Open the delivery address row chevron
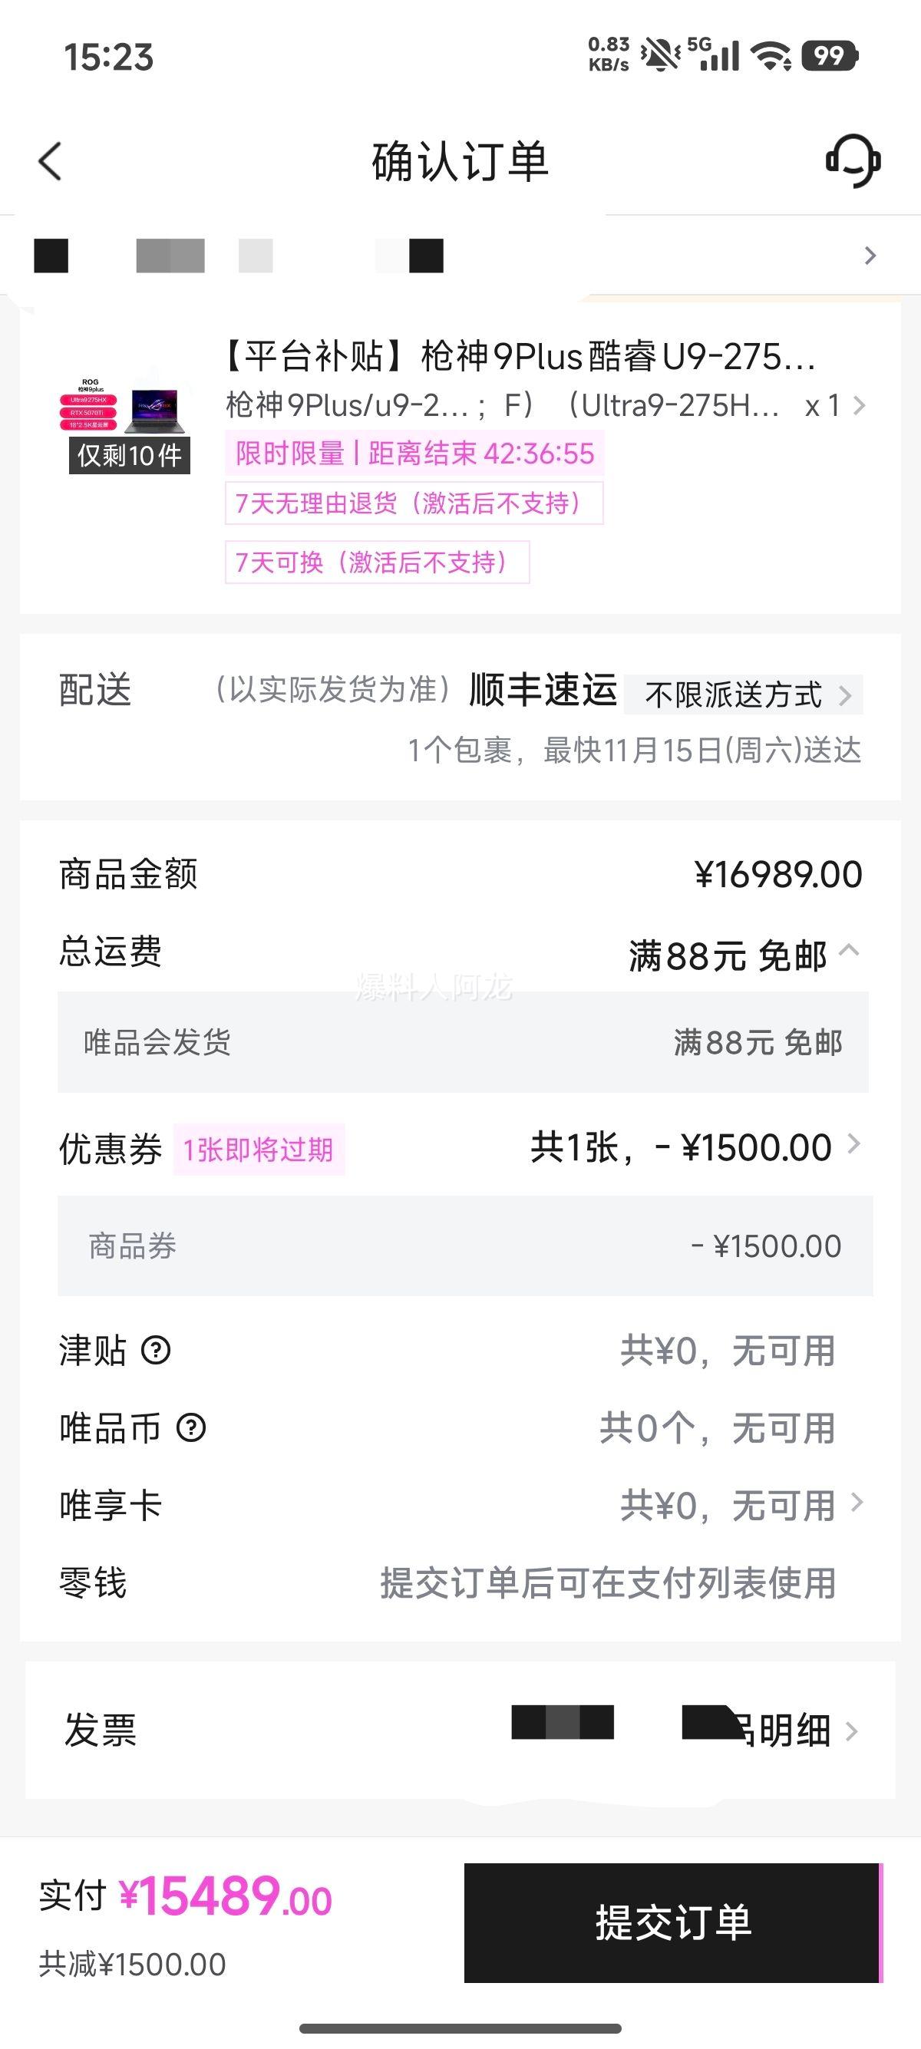 click(870, 256)
